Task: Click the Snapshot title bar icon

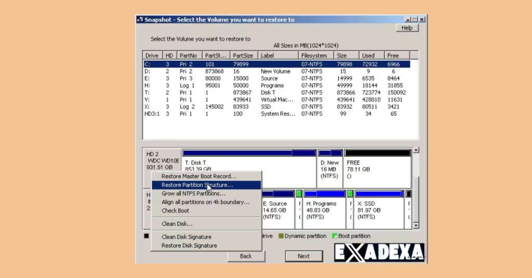Action: [140, 20]
